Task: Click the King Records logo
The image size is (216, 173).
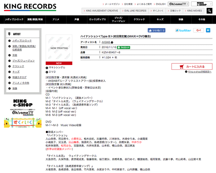Action: tap(30, 7)
